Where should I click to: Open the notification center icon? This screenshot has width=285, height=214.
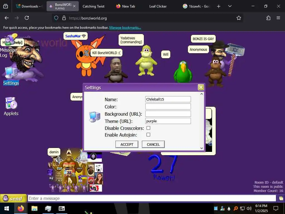276,208
